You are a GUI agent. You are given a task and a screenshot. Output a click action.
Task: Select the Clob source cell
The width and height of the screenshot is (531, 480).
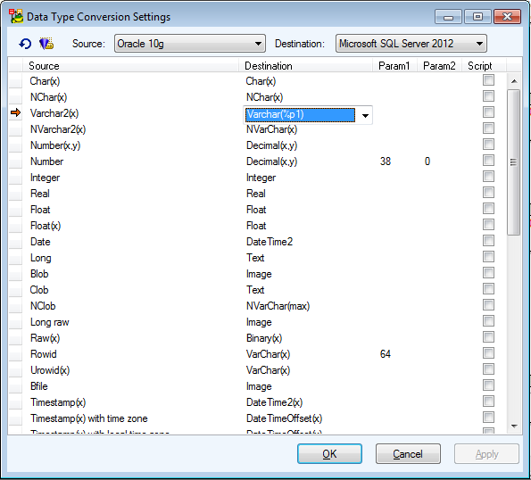point(39,290)
